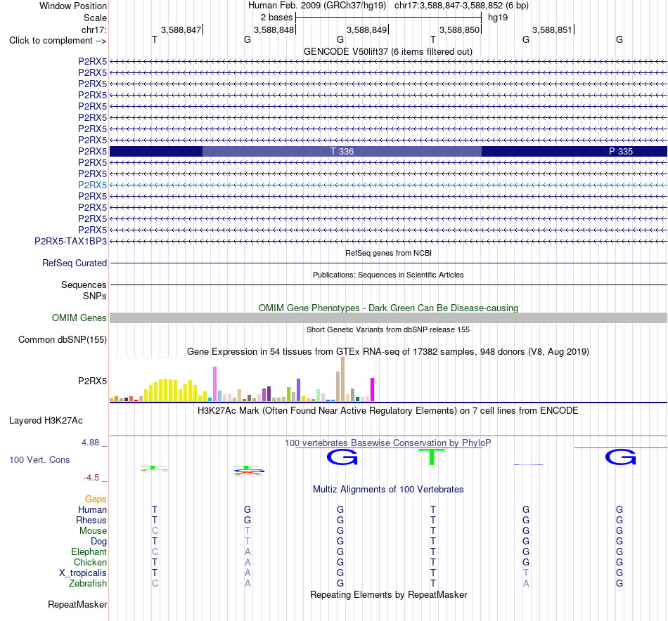Select the Zebrafish alignment row label
Screen dimensions: 668x621
pos(88,583)
